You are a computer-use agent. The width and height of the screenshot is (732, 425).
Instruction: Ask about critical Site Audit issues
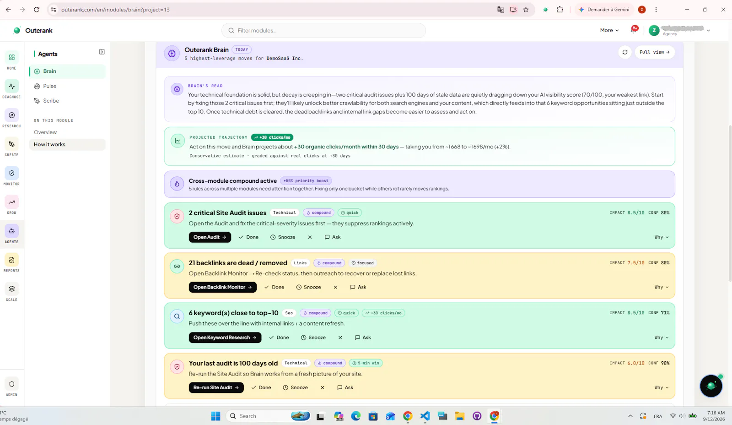333,237
